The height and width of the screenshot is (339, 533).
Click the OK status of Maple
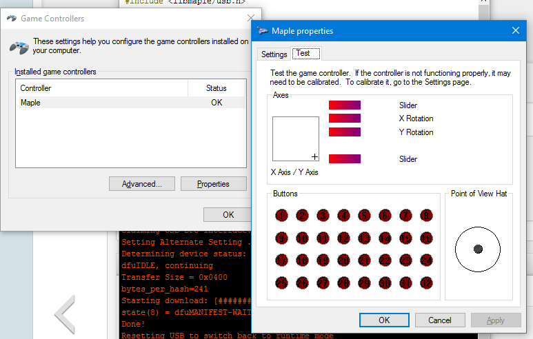coord(217,103)
